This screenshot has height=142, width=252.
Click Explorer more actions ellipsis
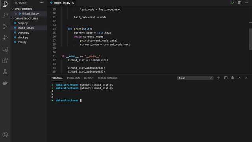41,3
